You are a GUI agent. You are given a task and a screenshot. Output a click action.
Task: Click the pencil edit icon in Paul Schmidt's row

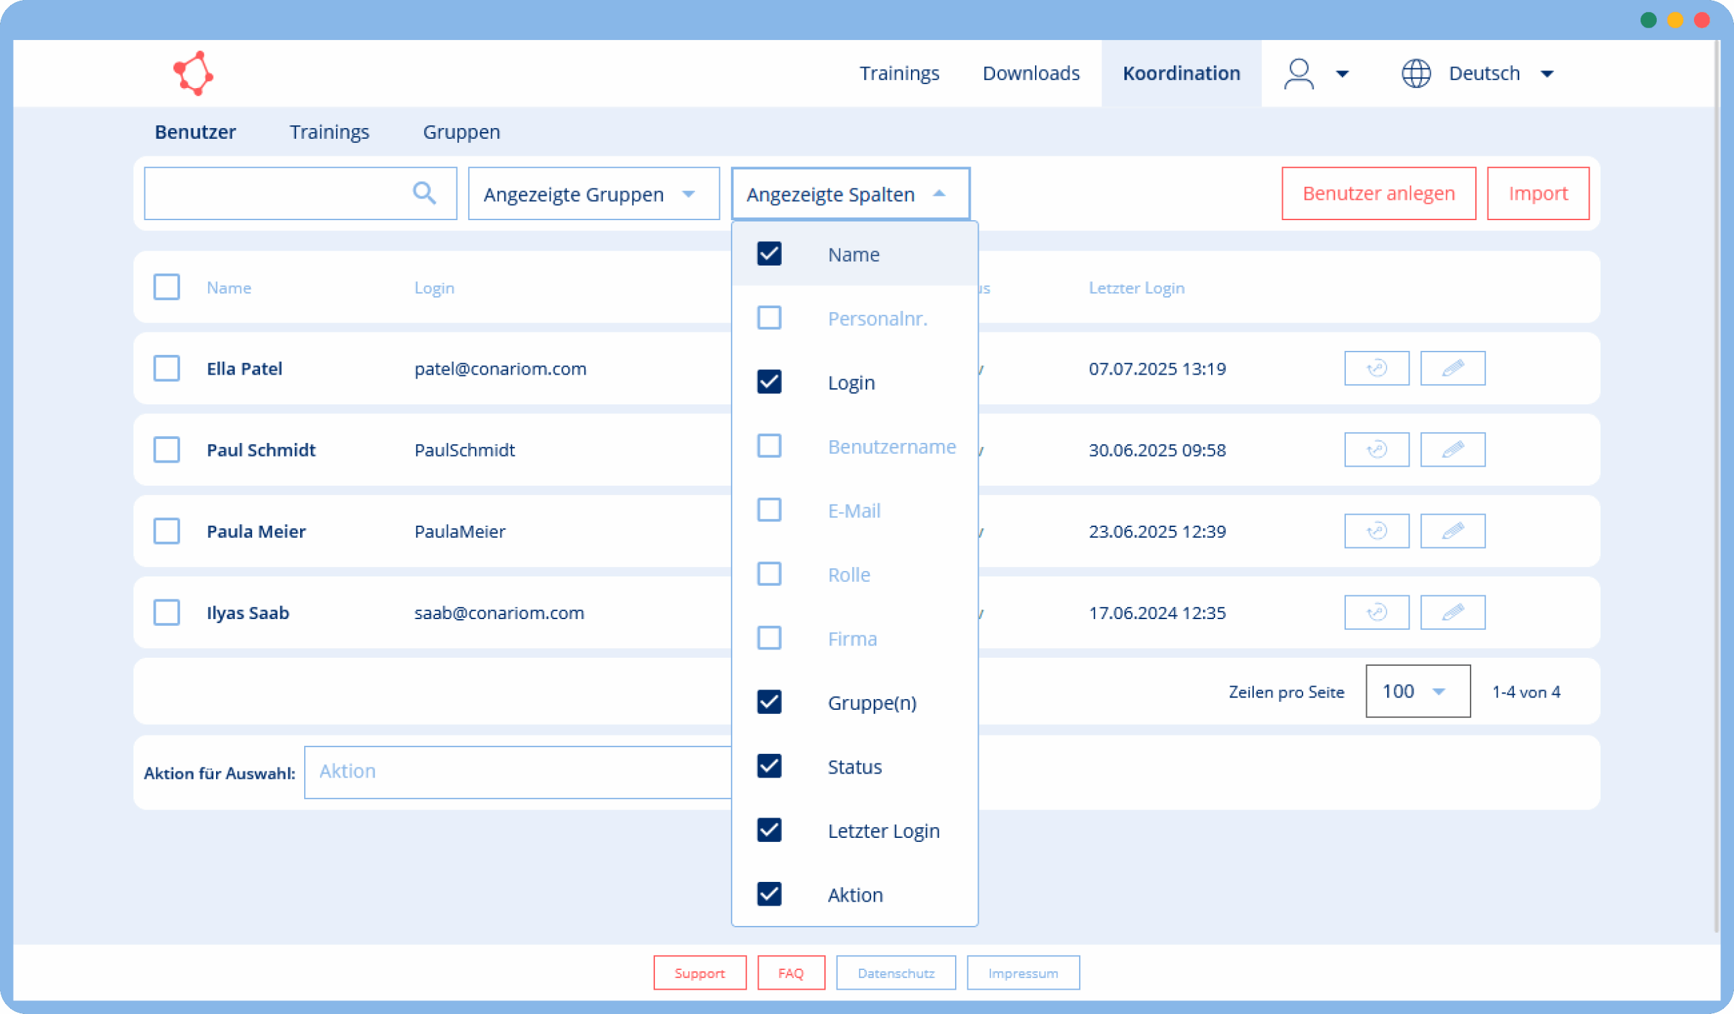[1453, 450]
